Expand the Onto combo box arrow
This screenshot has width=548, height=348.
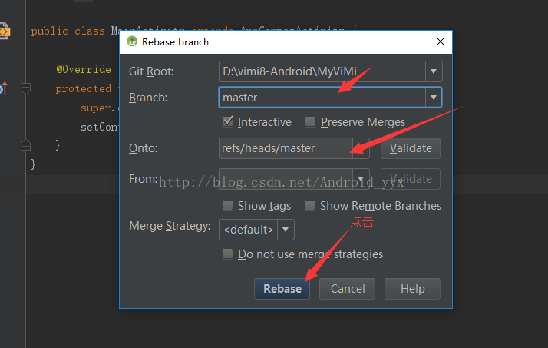click(x=361, y=148)
